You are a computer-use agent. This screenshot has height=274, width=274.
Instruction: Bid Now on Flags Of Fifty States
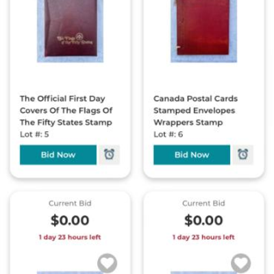pos(58,155)
